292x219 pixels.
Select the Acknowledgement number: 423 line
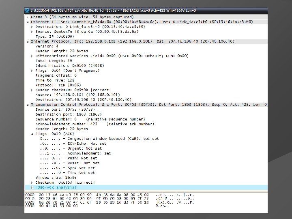[95, 124]
